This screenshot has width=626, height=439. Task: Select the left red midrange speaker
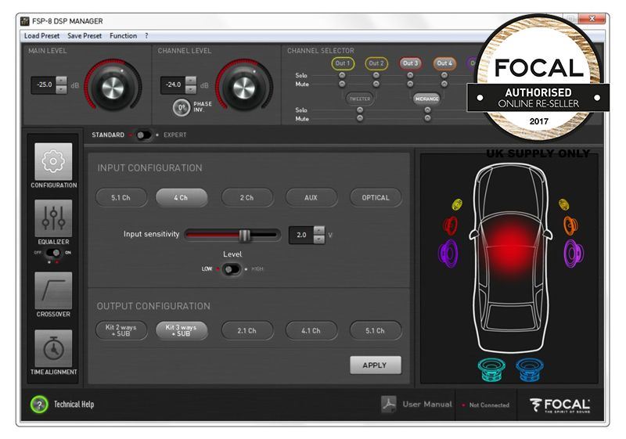point(451,225)
